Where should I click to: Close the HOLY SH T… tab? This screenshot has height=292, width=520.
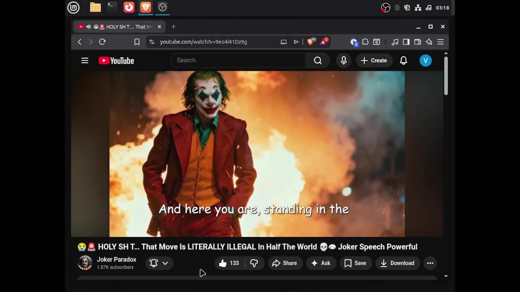(x=159, y=27)
